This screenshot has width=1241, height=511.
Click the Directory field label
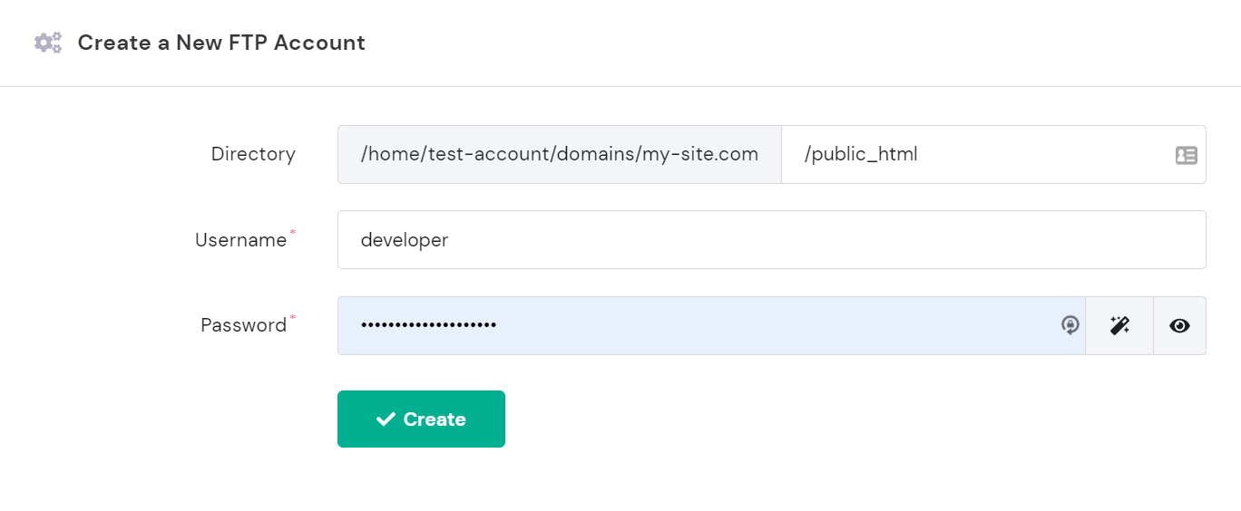coord(253,154)
